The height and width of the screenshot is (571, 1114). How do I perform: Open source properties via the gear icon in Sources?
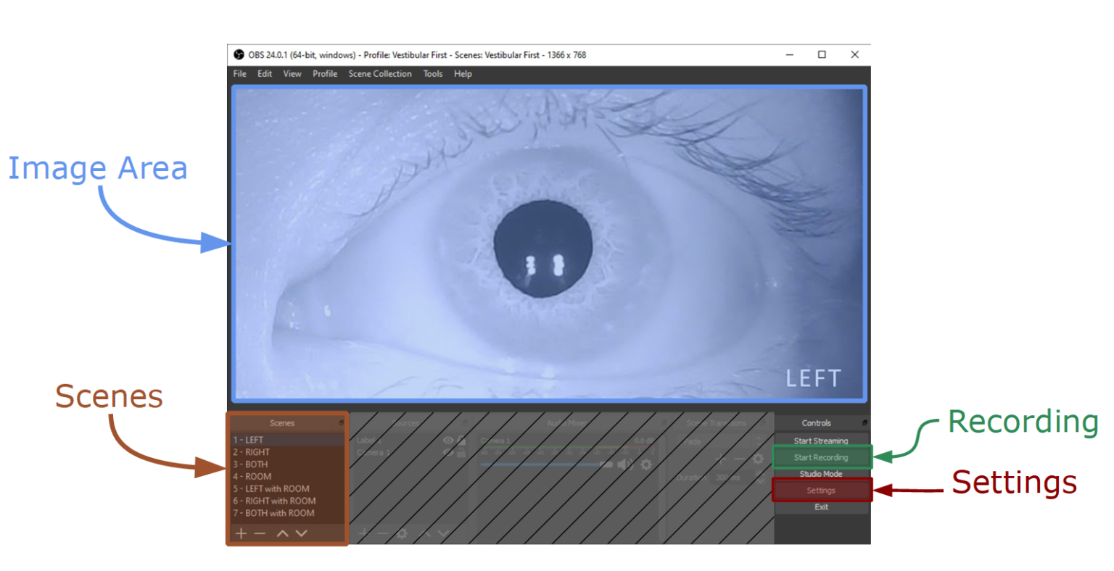pos(402,534)
